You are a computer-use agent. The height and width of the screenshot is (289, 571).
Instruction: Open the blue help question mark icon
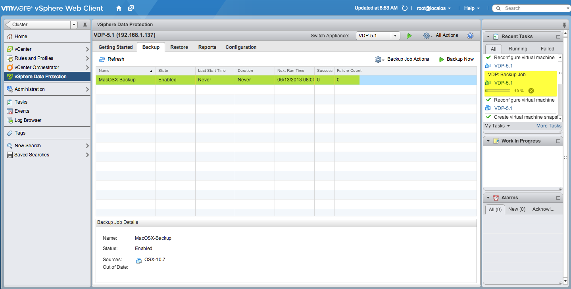coord(470,35)
